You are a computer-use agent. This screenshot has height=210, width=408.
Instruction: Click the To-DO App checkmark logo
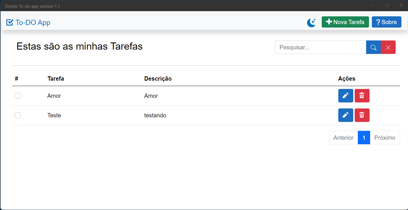10,22
